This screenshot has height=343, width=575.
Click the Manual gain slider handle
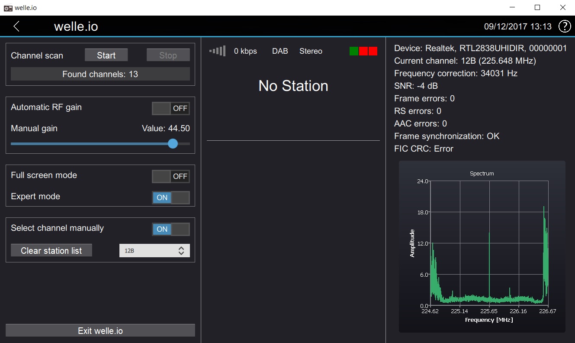(x=173, y=143)
